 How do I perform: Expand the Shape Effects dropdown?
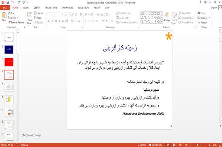pyautogui.click(x=186, y=22)
